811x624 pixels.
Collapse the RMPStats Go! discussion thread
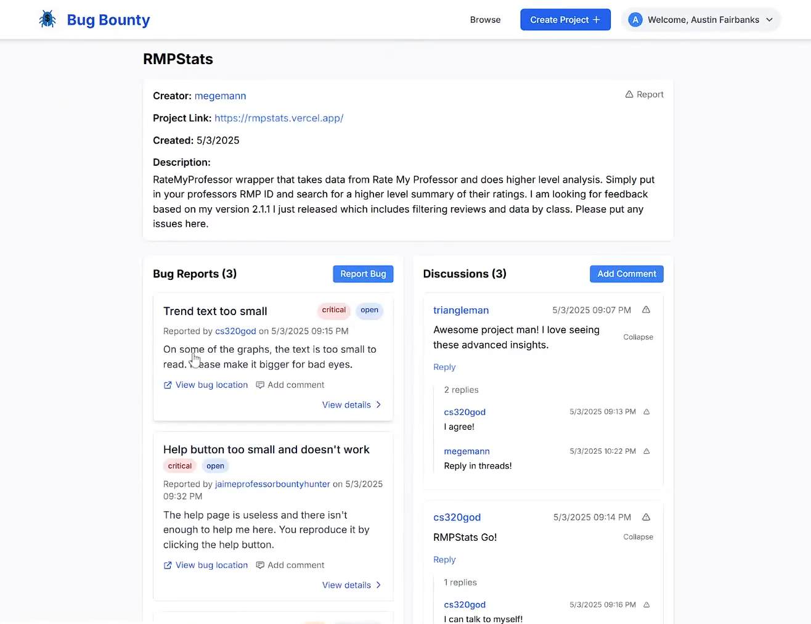click(x=638, y=537)
